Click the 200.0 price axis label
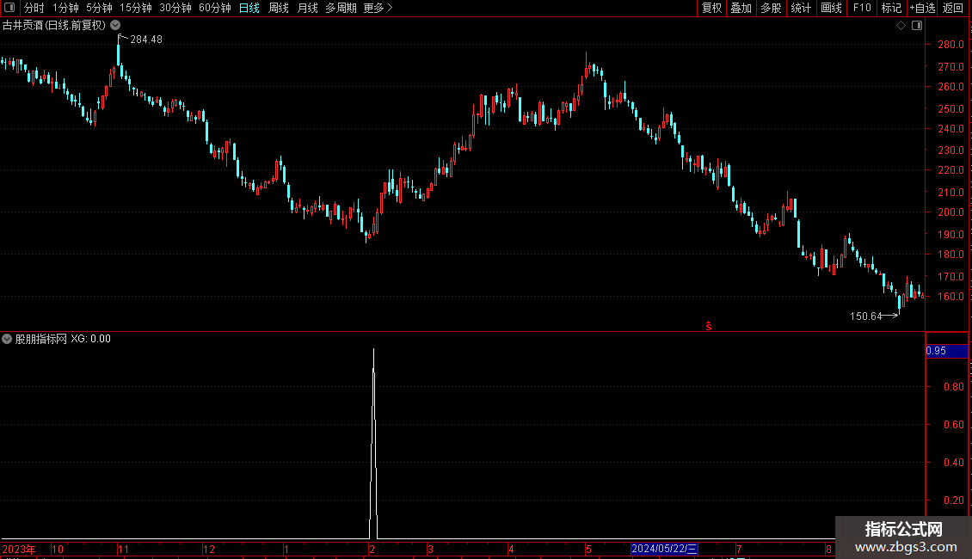 [950, 212]
